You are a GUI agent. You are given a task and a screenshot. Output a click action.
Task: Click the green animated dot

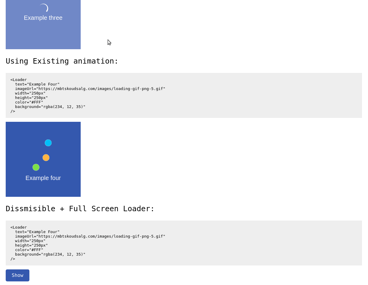[x=36, y=167]
